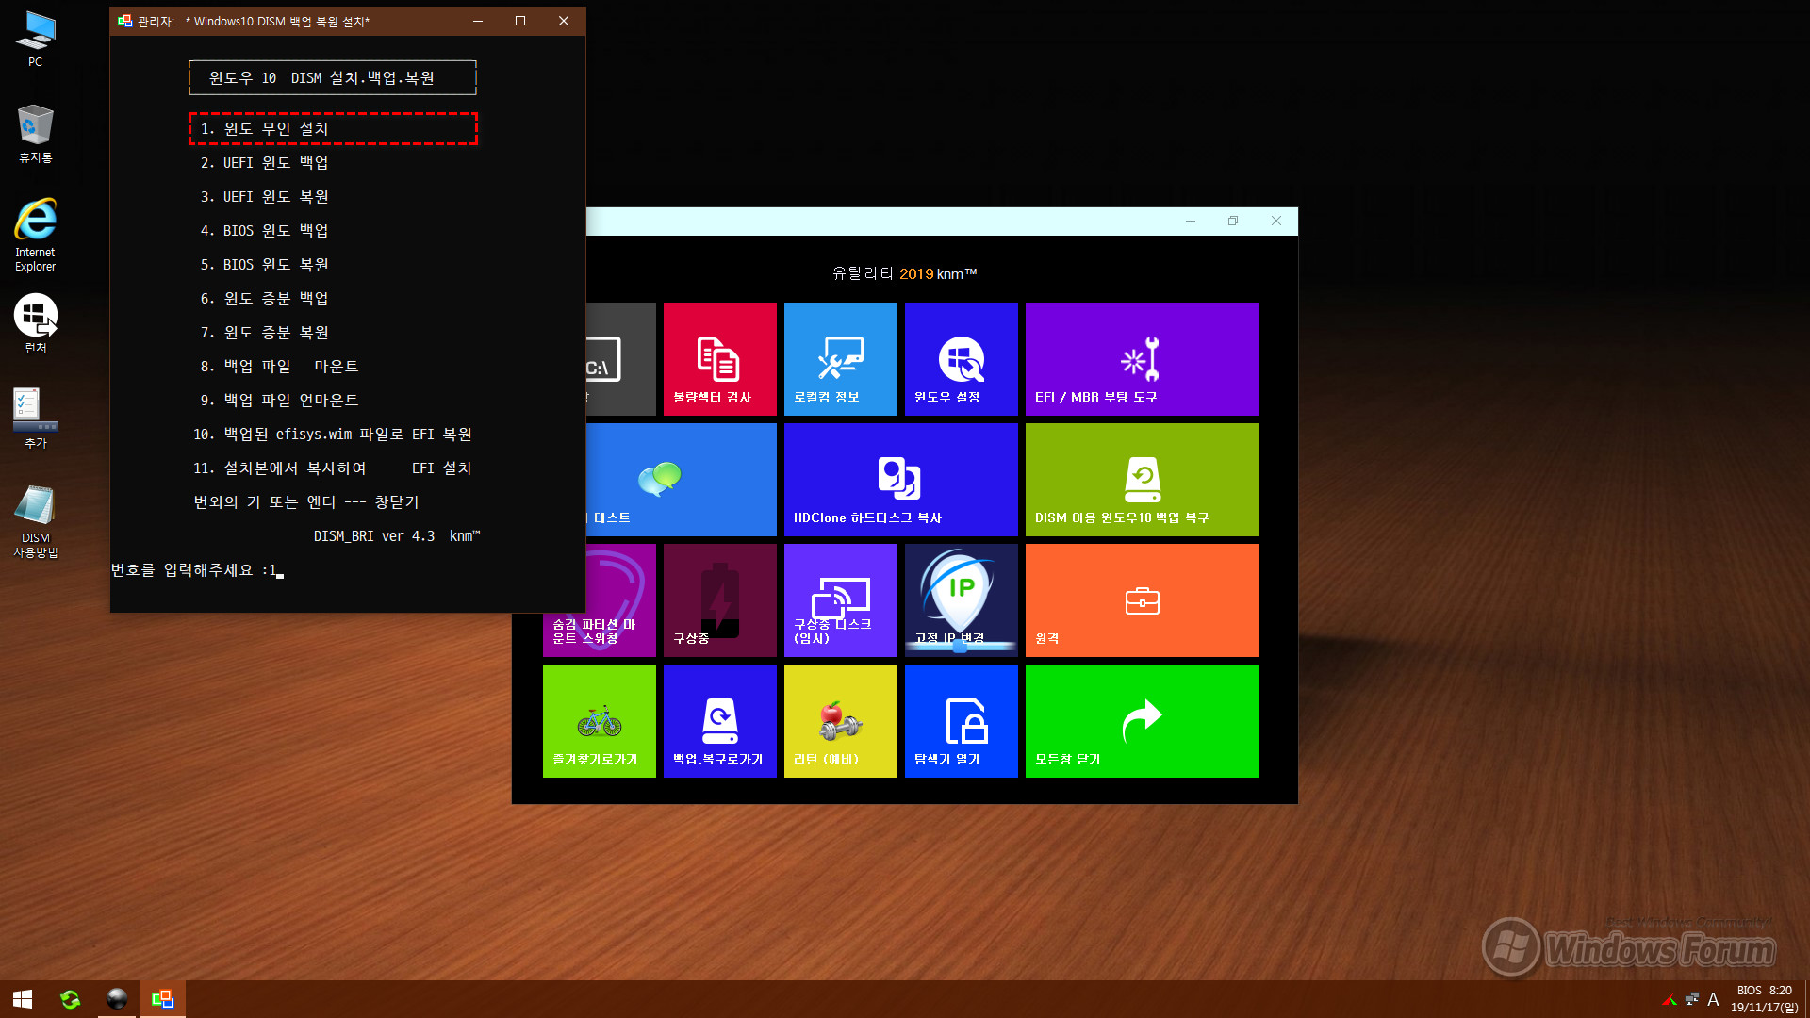This screenshot has height=1018, width=1810.
Task: Click menu line 4 BIOS 윈도 백업
Action: tap(264, 231)
